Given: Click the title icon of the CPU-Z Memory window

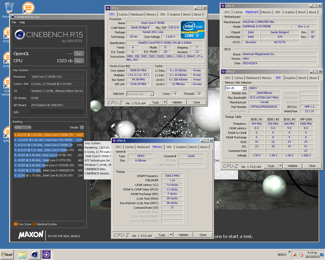Looking at the screenshot, I should tap(114, 141).
